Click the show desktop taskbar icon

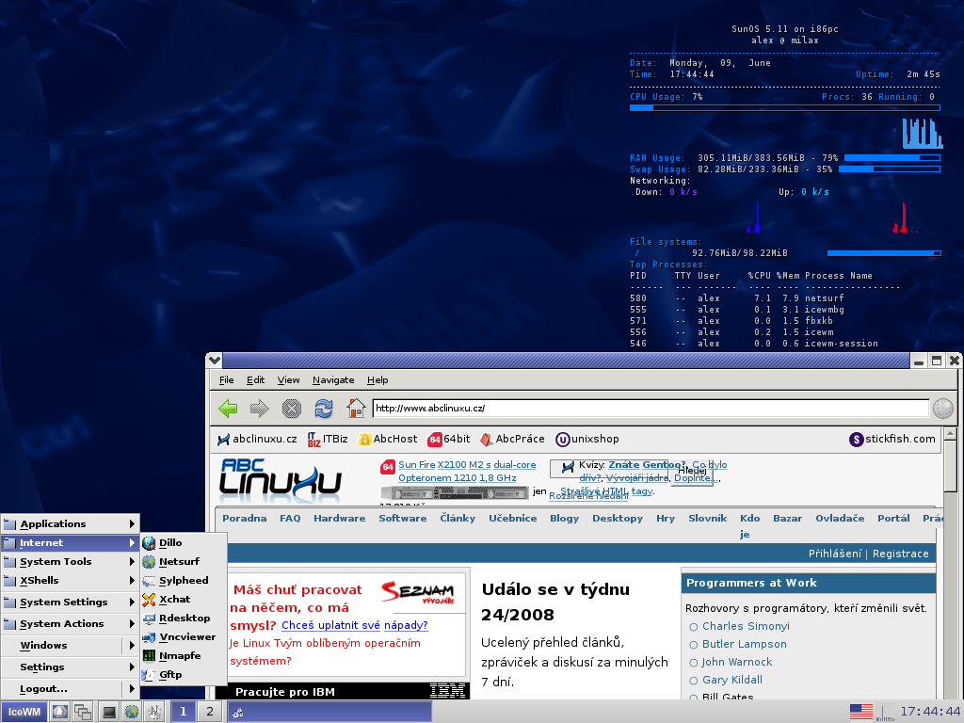coord(59,712)
